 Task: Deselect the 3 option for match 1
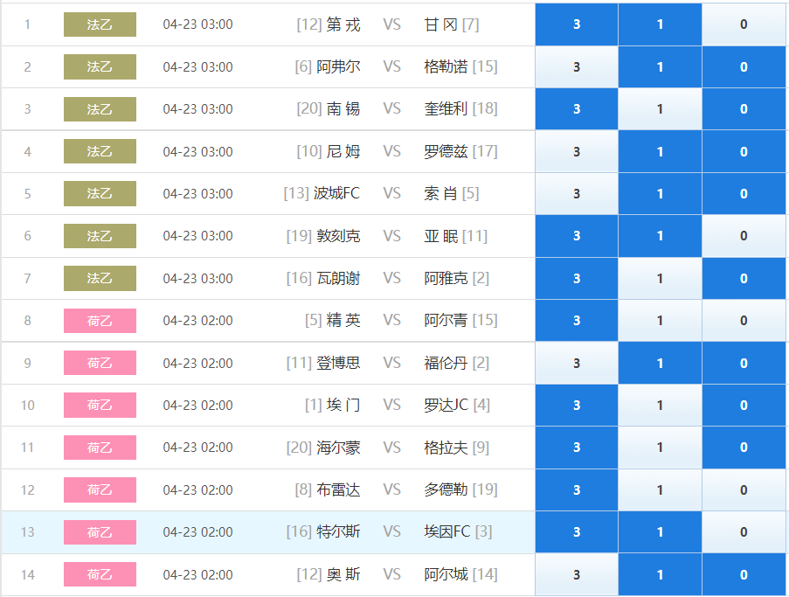[x=577, y=24]
